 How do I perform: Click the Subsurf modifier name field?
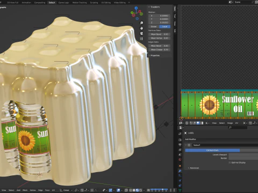click(x=225, y=145)
